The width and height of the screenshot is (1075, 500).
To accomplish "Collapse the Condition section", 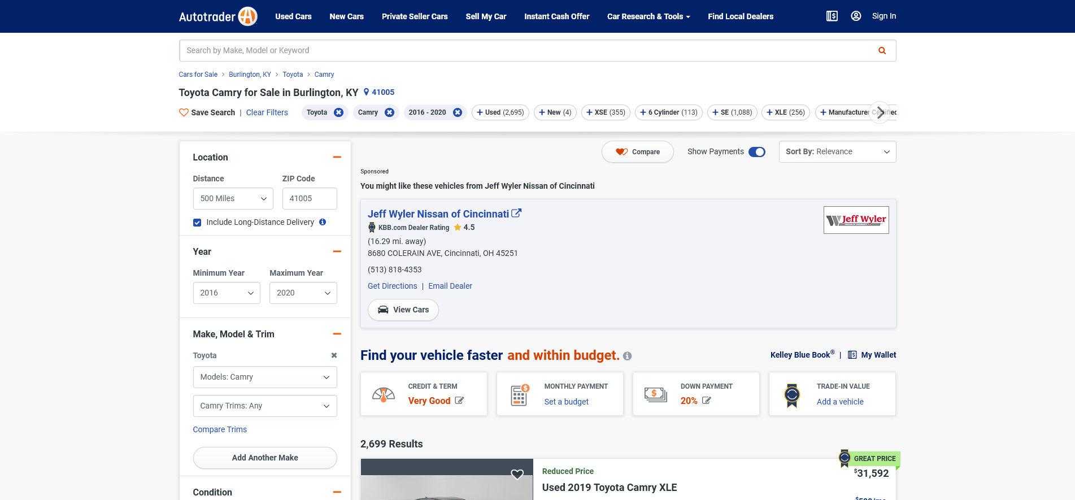I will (x=337, y=492).
